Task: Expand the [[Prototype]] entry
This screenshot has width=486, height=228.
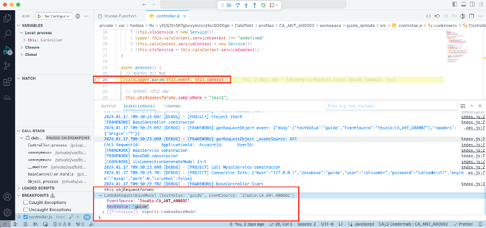Action: click(x=104, y=212)
